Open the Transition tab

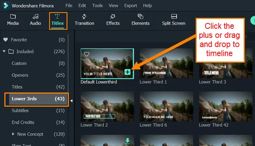coord(85,20)
